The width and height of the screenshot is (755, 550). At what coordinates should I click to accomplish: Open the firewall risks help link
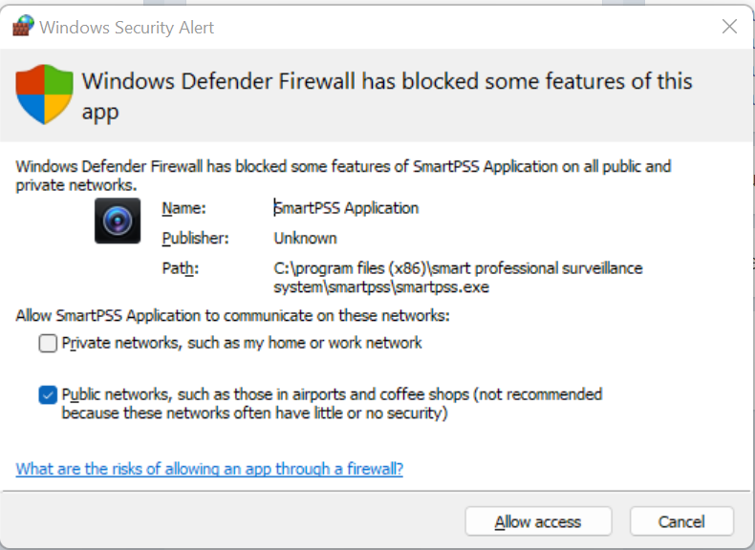[209, 469]
